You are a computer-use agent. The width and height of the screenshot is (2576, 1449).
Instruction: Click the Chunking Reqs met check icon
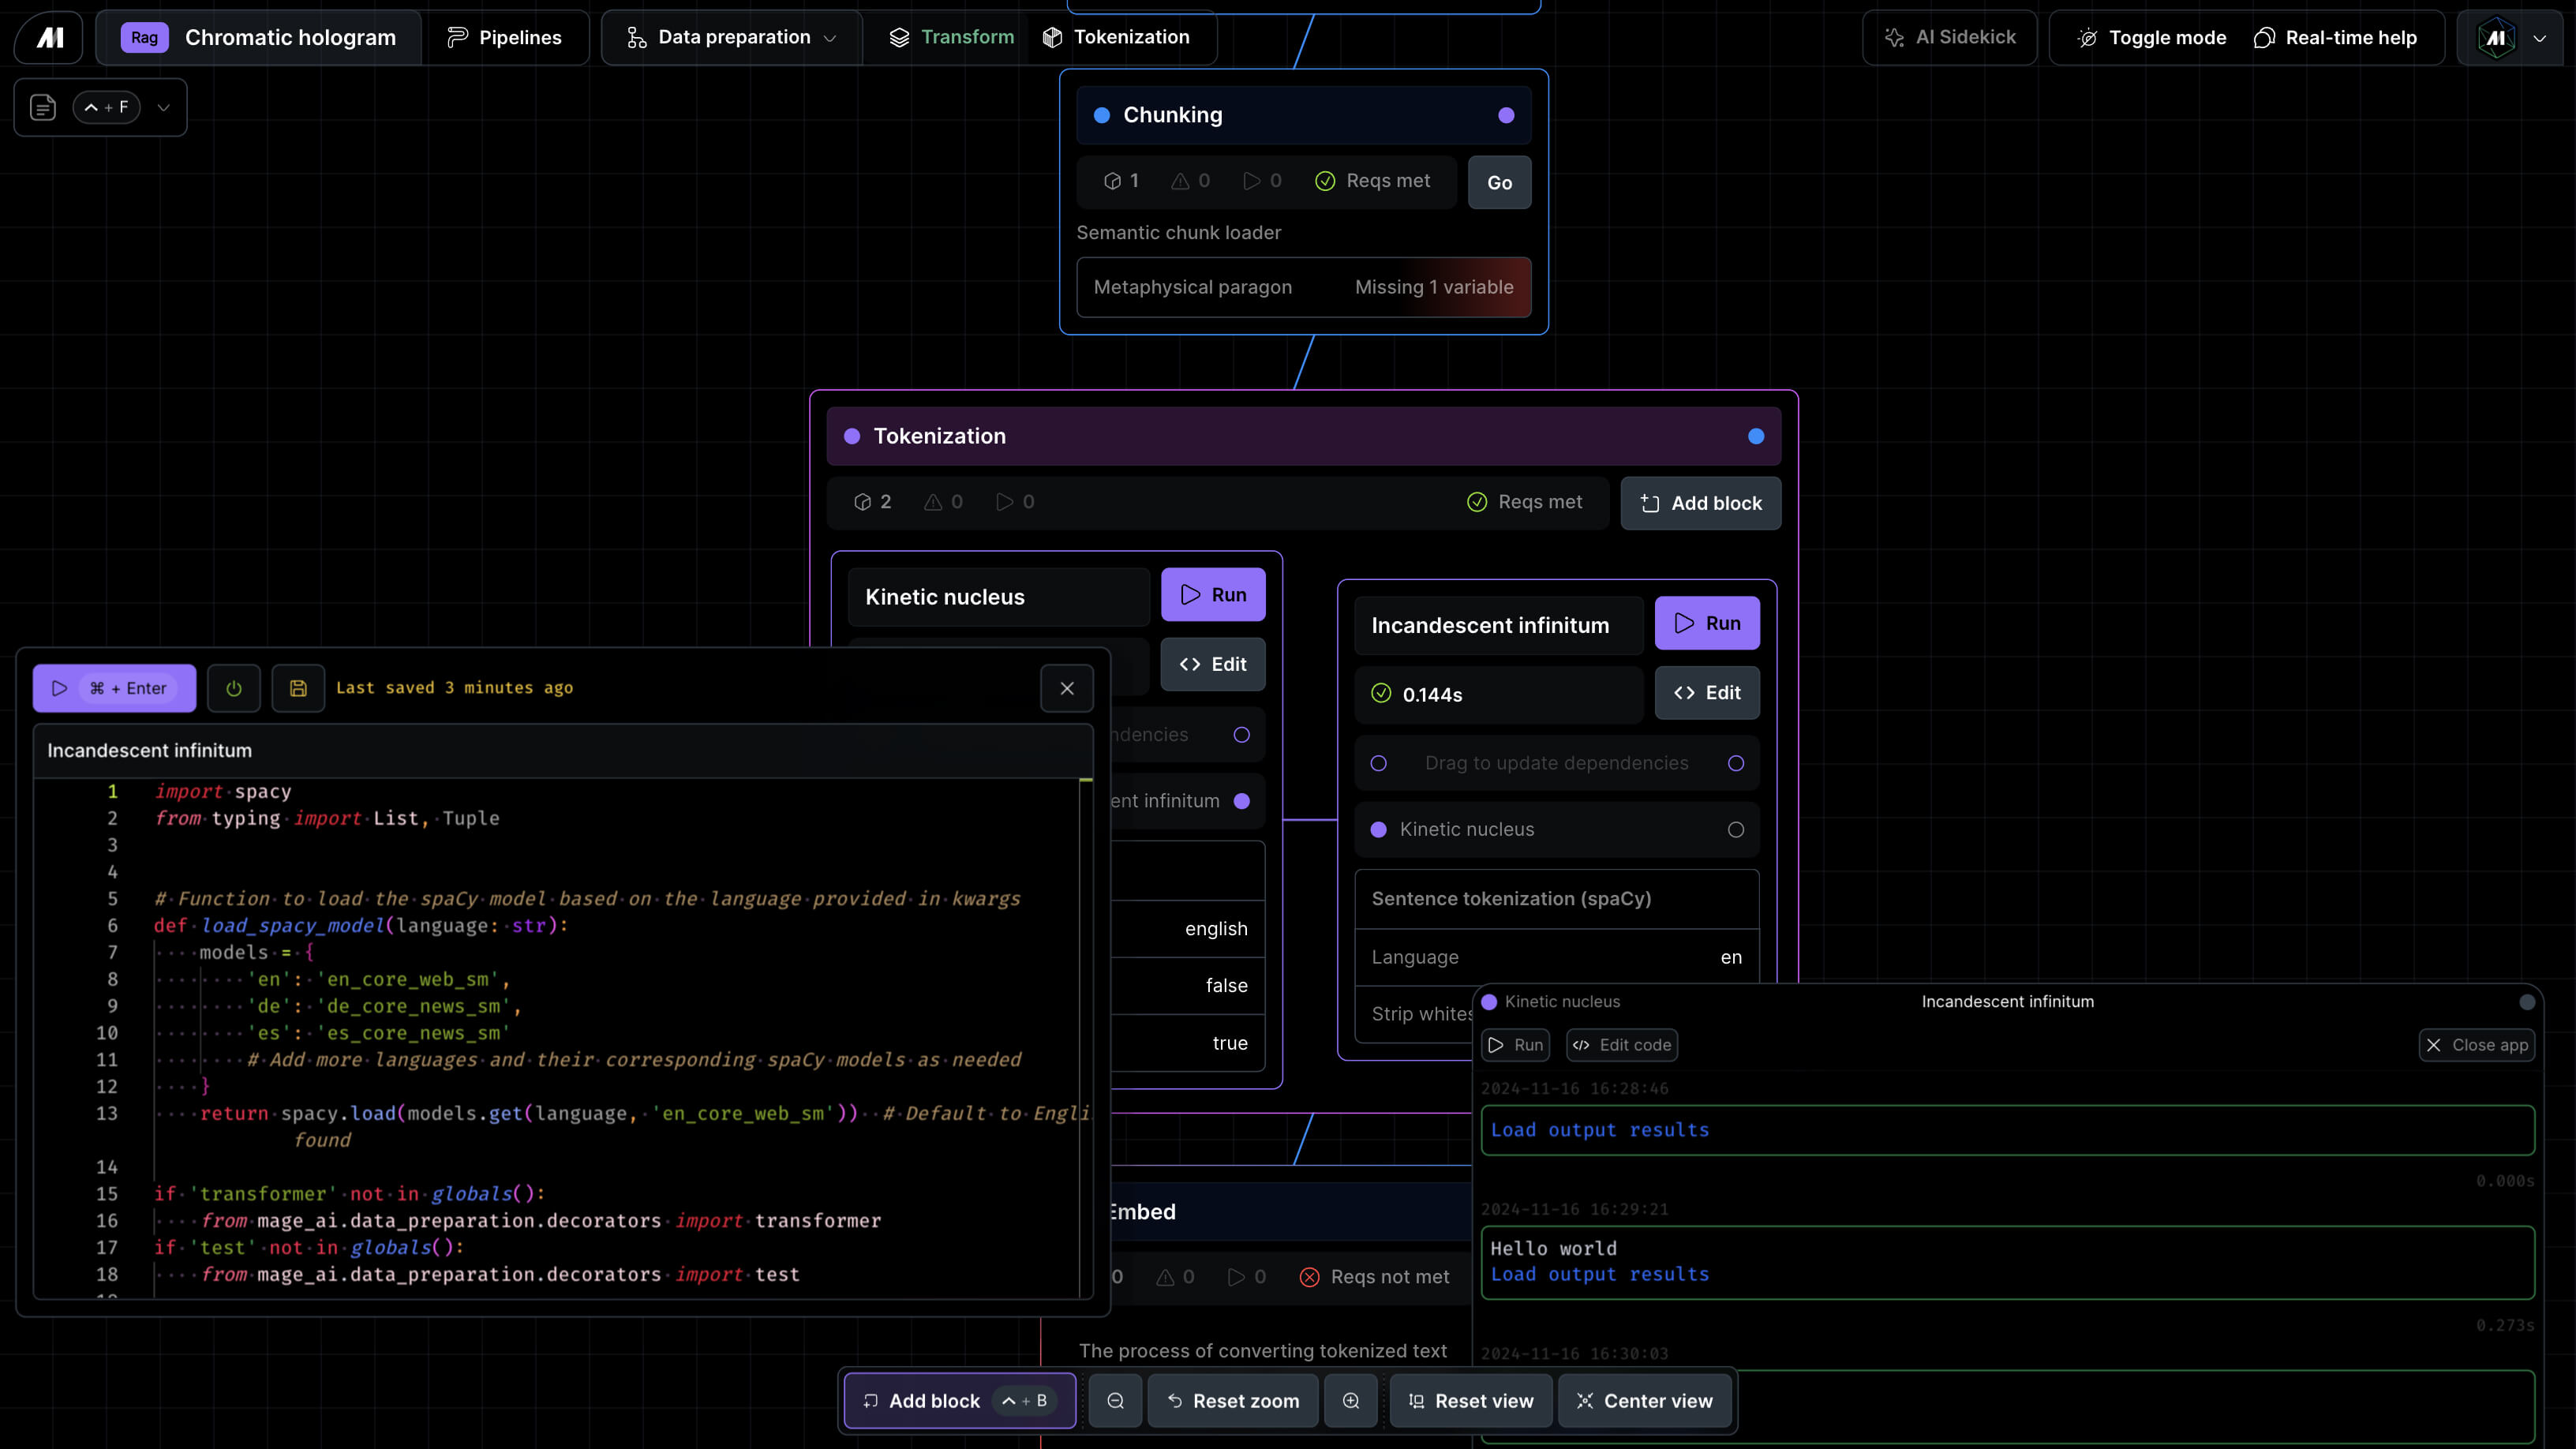pos(1325,181)
